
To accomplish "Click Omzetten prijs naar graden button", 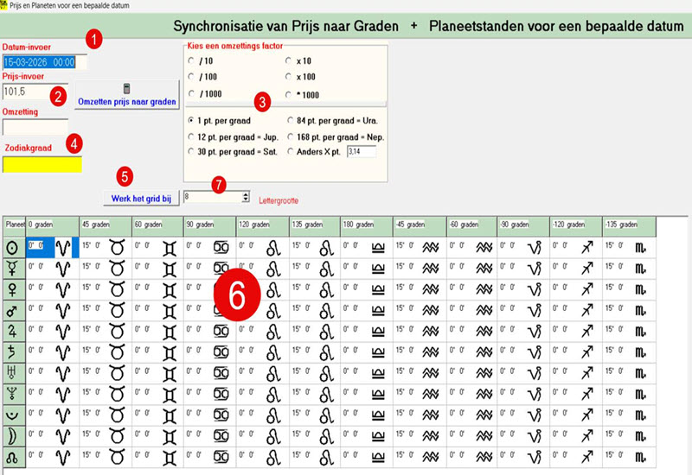I will click(127, 95).
